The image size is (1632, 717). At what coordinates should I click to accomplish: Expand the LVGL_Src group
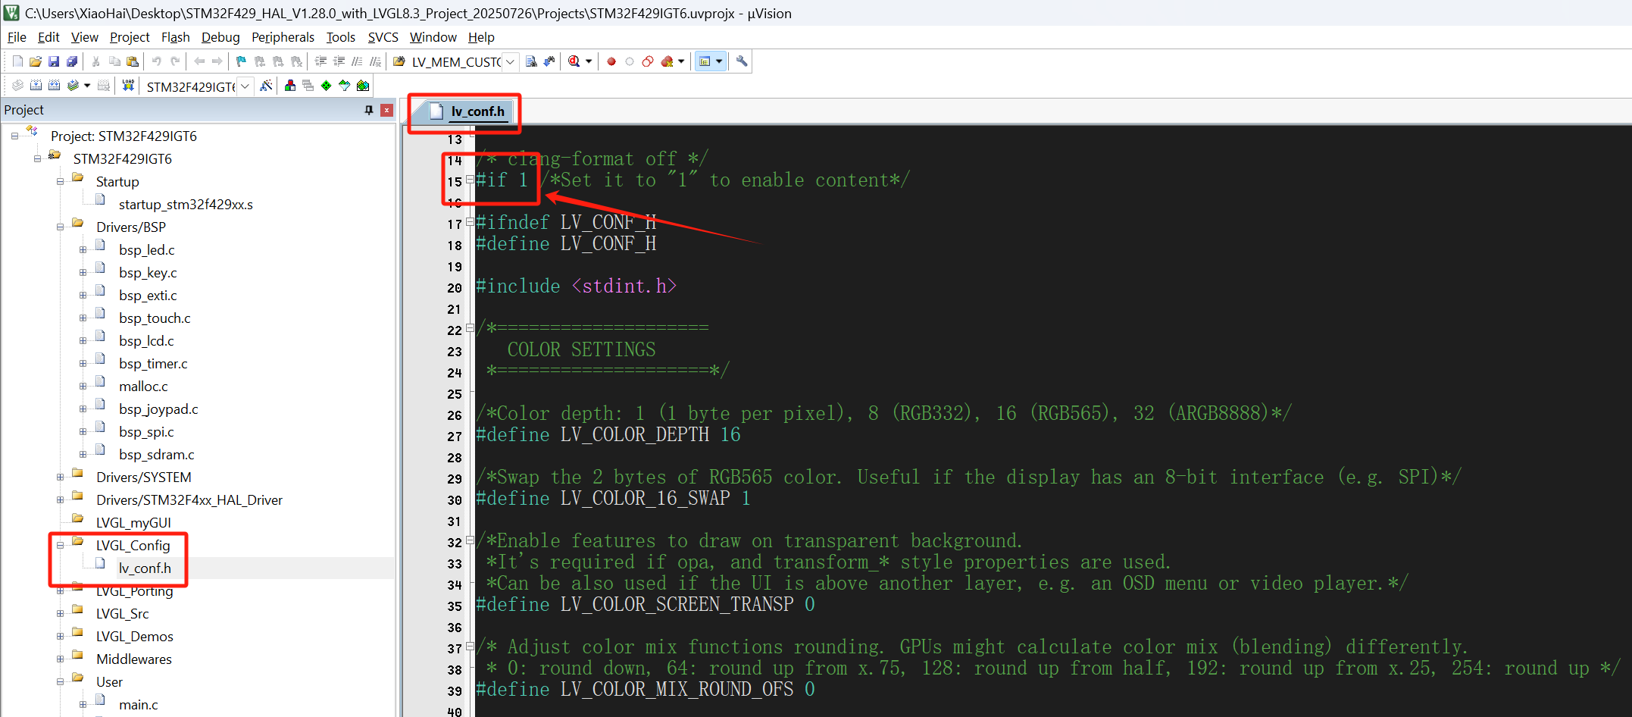(60, 614)
